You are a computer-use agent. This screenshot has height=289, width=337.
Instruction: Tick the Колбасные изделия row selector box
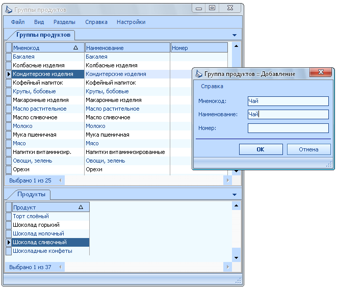coord(9,65)
